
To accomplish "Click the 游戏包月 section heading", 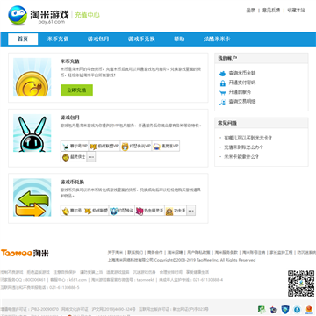I will tap(70, 118).
